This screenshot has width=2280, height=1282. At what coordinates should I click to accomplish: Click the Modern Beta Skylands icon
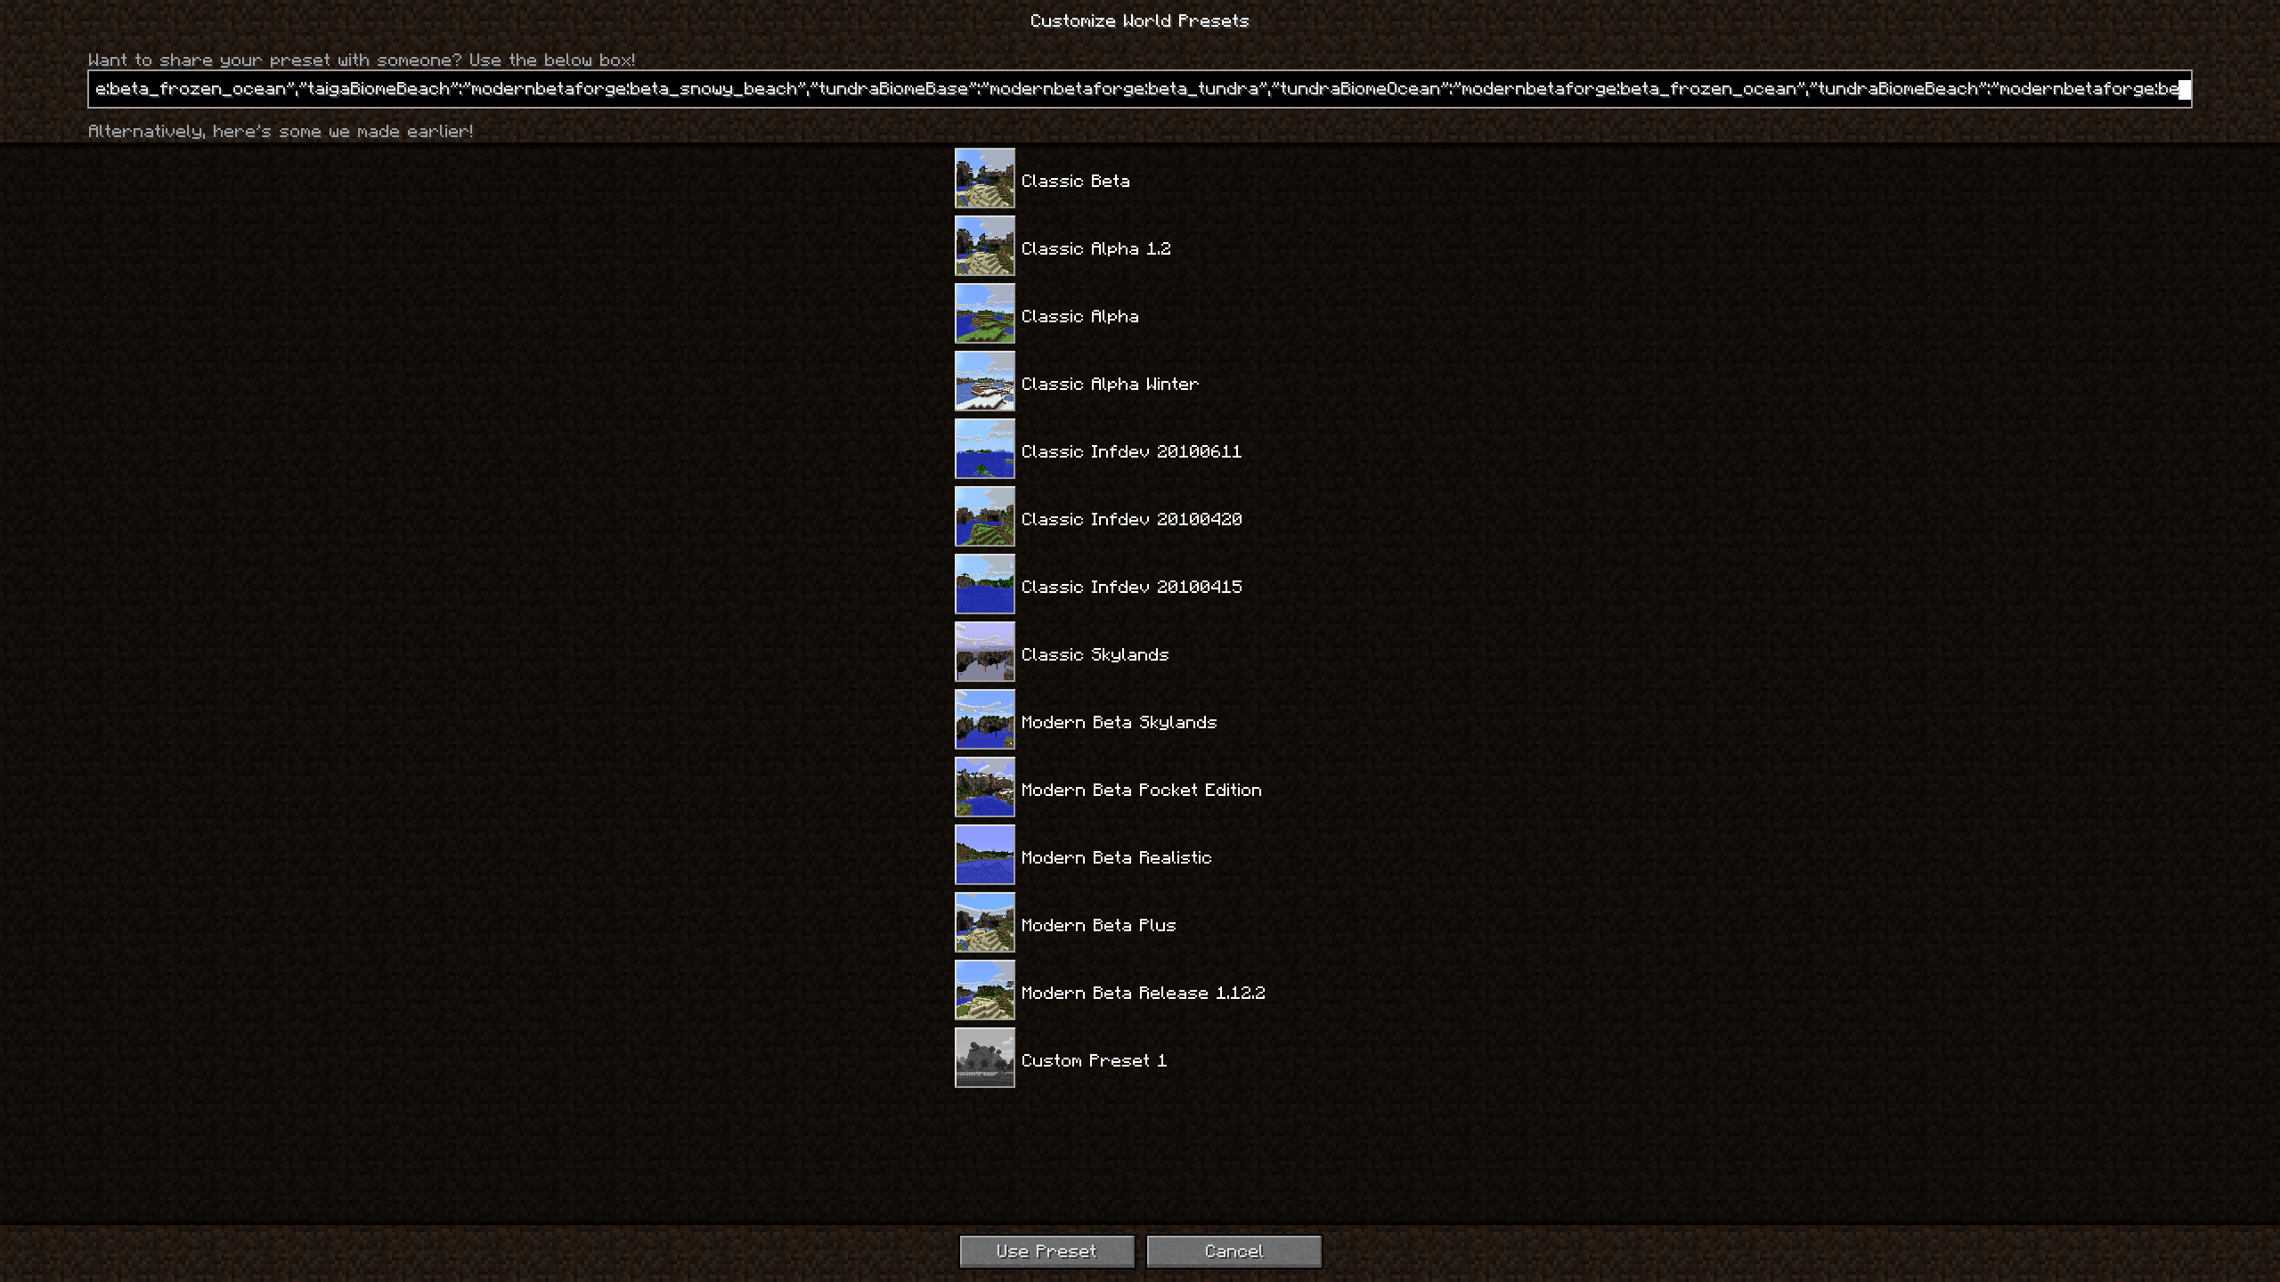pyautogui.click(x=984, y=719)
